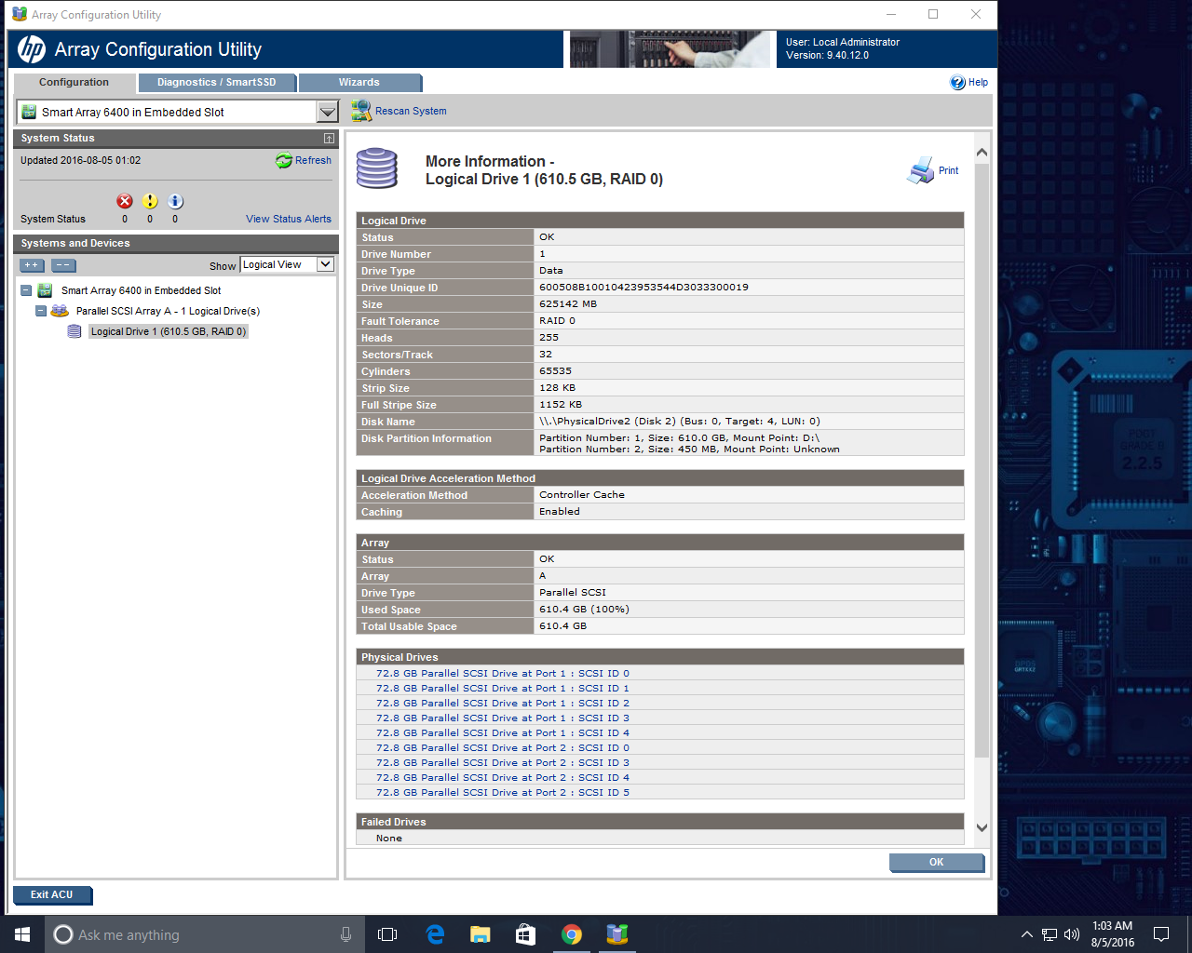
Task: Open the Wizards tab
Action: tap(359, 83)
